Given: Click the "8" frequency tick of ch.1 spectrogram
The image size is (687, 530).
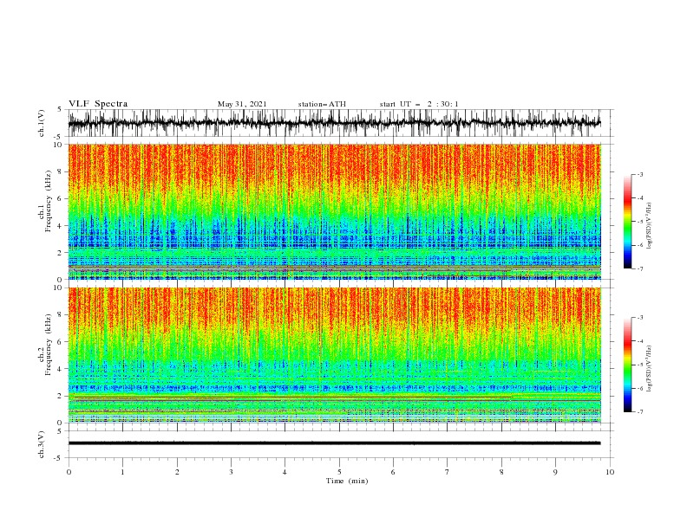Looking at the screenshot, I should 61,171.
